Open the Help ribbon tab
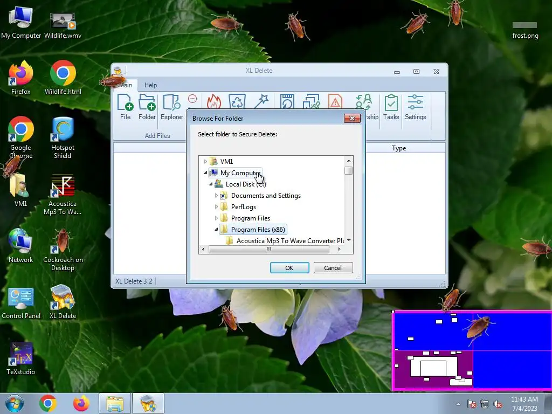Screen dimensions: 552x414 click(151, 85)
